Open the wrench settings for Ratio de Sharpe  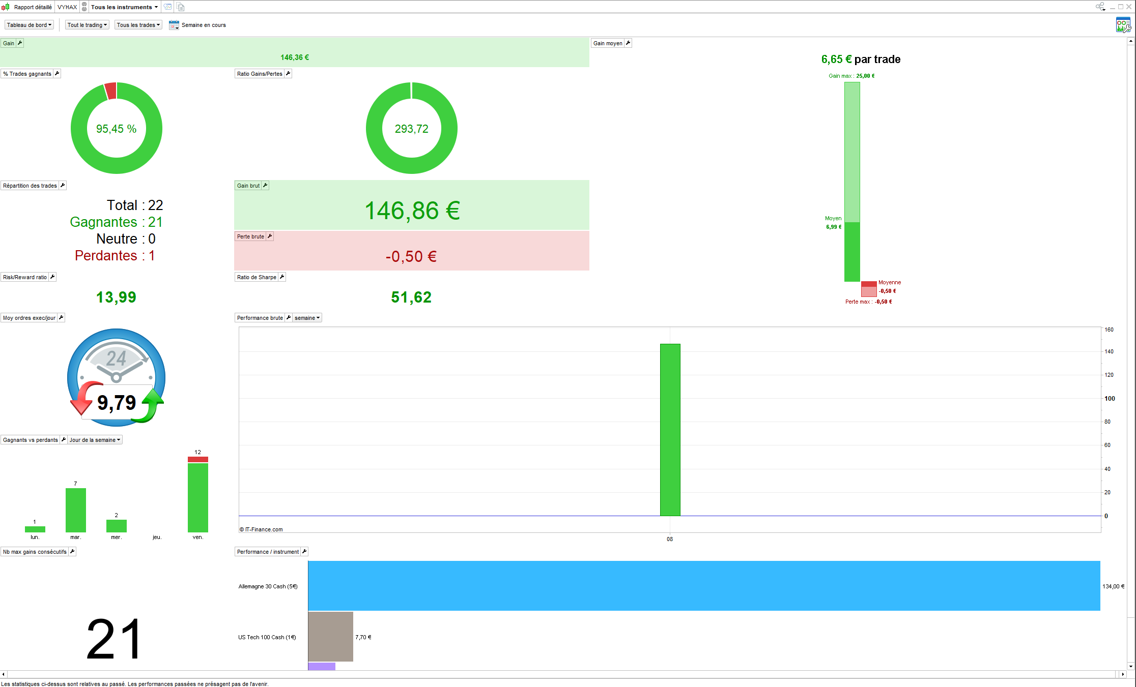[282, 277]
